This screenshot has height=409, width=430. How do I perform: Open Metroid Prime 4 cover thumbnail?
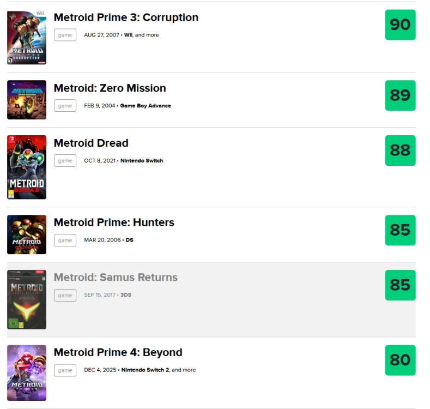[27, 373]
